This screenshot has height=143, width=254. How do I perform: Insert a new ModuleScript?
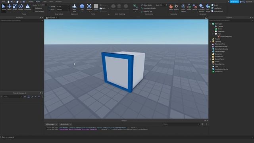tap(217, 11)
